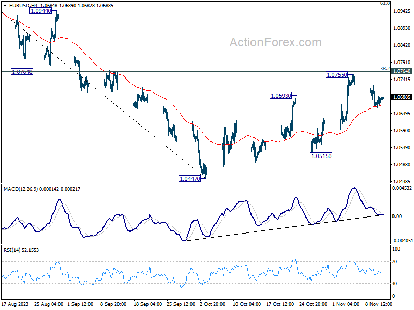Screen dimensions: 414x310
Task: Click the 17 Oct 12:00 time label
Action: point(280,304)
